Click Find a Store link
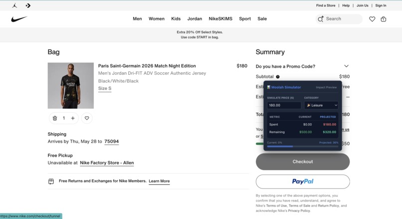The width and height of the screenshot is (402, 219). pyautogui.click(x=326, y=5)
